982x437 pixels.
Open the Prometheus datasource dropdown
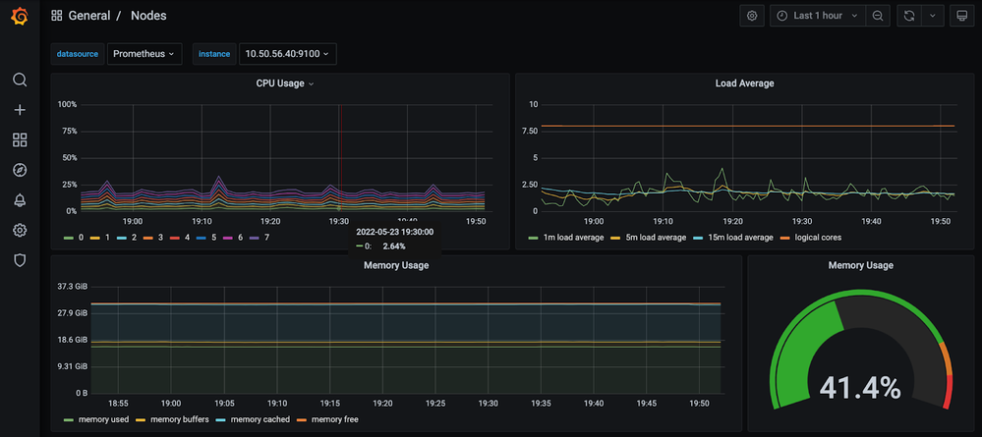144,54
